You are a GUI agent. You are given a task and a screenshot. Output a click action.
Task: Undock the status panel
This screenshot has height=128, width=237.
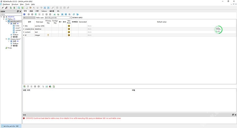233,115
